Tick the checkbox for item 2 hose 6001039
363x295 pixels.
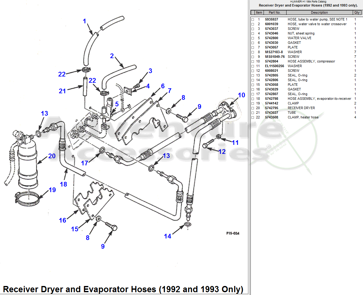(x=253, y=24)
